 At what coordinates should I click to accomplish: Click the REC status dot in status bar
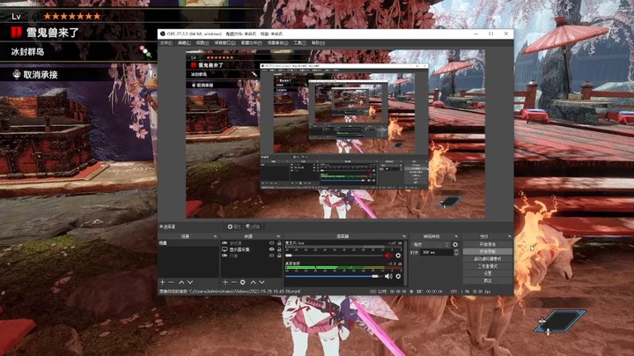411,292
